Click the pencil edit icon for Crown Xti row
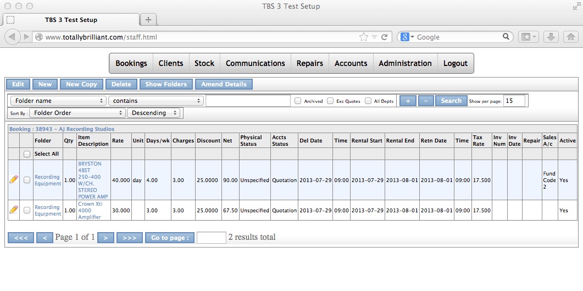Viewport: 583px width, 291px height. coord(13,210)
